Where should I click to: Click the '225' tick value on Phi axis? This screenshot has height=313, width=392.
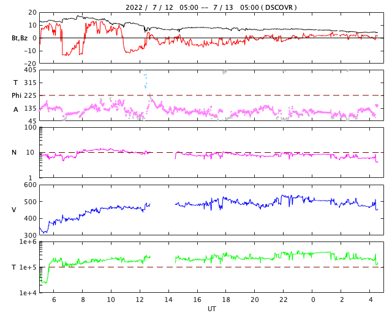tap(30, 95)
